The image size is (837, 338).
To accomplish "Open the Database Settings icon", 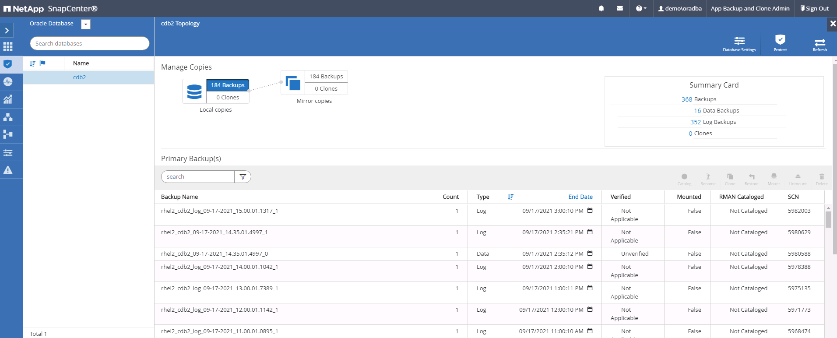I will [739, 44].
